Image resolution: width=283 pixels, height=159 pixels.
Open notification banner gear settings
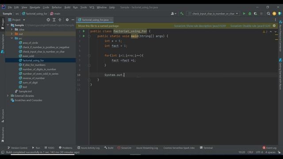pos(274,26)
